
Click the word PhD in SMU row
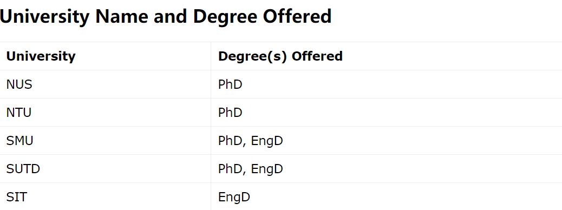point(231,141)
